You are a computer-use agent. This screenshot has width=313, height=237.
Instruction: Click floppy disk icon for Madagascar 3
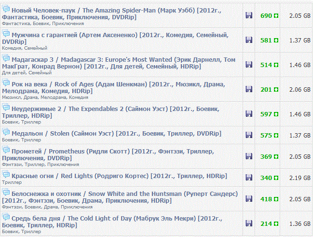click(x=249, y=65)
